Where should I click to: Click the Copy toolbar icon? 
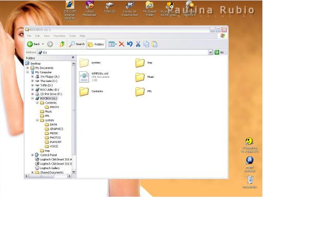pyautogui.click(x=146, y=44)
